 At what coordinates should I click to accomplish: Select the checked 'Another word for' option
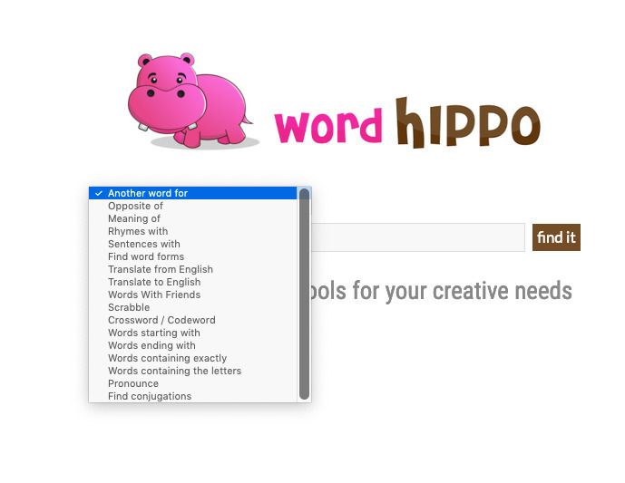[148, 193]
